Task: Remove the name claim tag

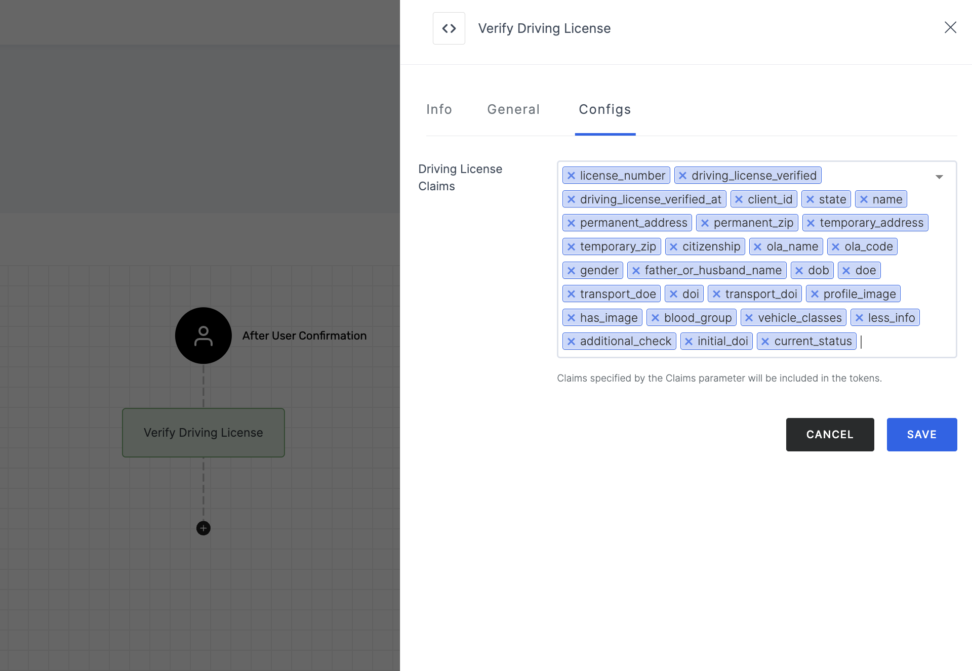Action: tap(864, 199)
